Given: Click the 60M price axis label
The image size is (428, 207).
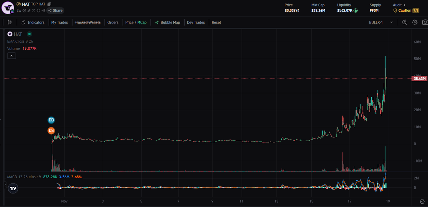Looking at the screenshot, I should pyautogui.click(x=418, y=42).
